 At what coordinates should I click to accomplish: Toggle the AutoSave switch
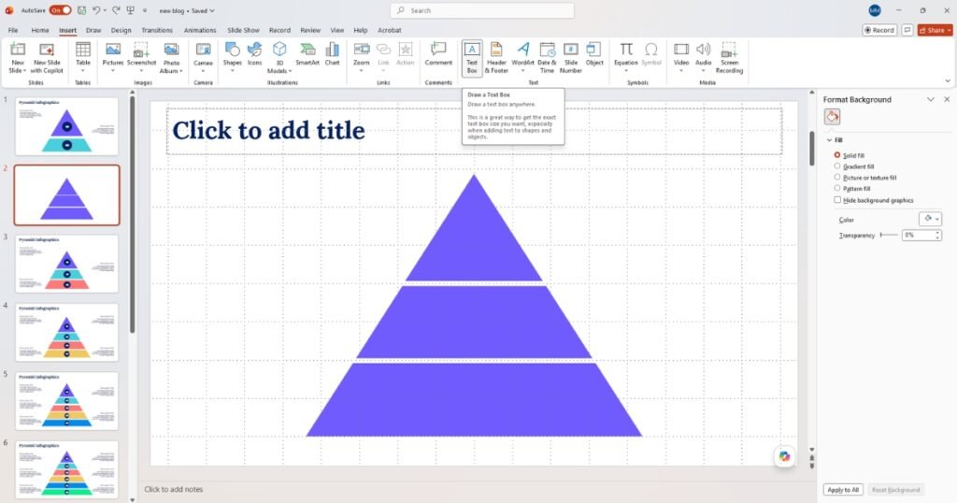point(60,10)
